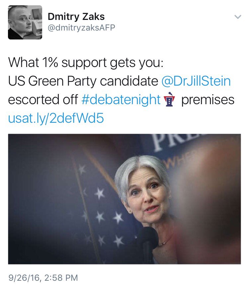The height and width of the screenshot is (290, 249).
Task: Click the words "escorted off" in the tweet
Action: coord(43,100)
